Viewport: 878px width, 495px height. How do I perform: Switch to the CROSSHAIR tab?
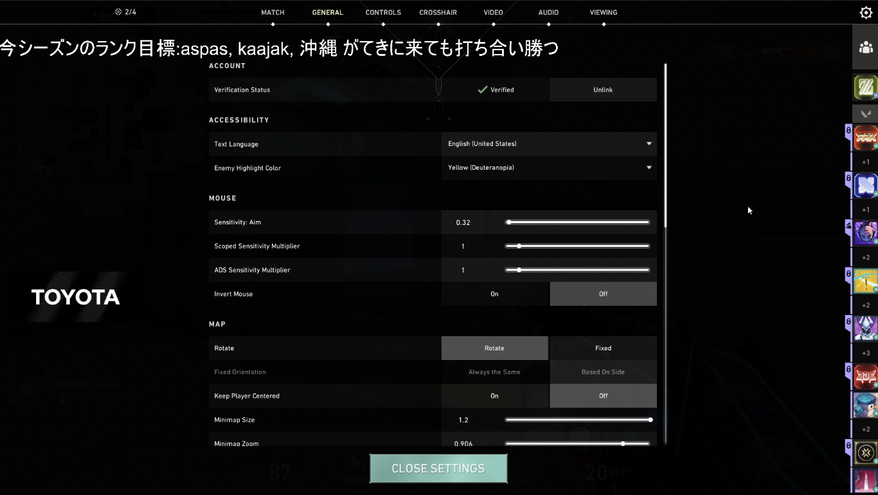[438, 13]
